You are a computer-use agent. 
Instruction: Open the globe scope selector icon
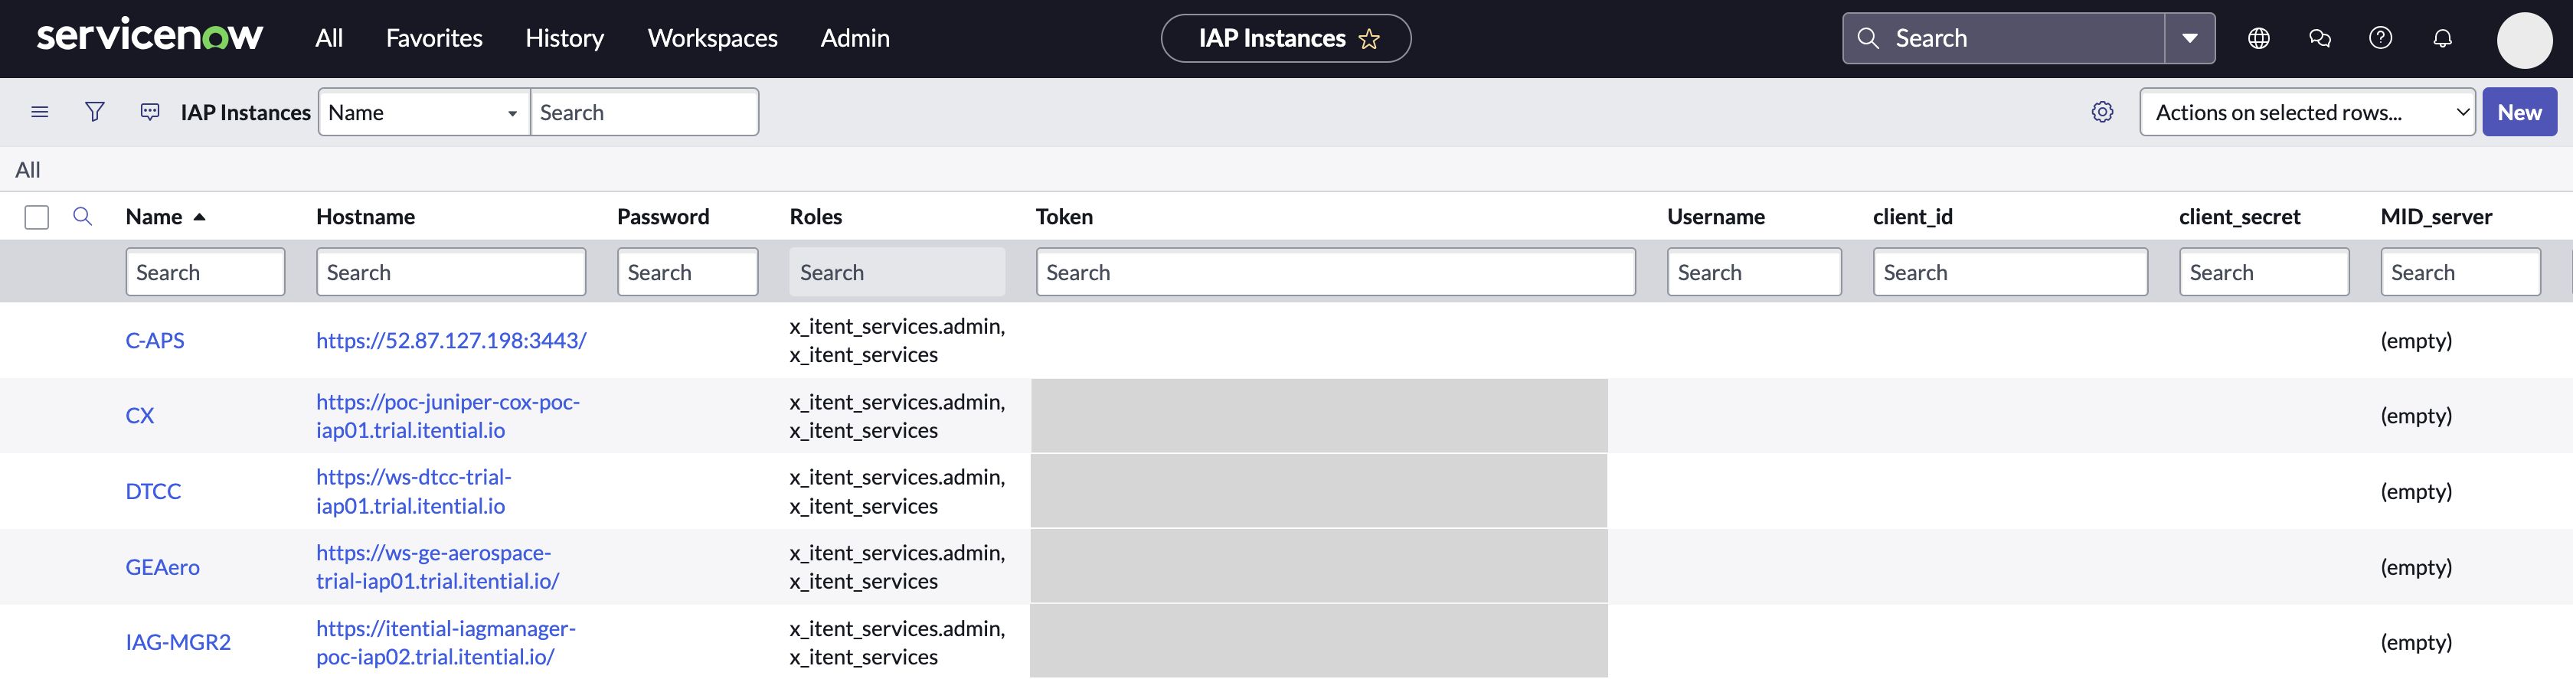pyautogui.click(x=2258, y=38)
